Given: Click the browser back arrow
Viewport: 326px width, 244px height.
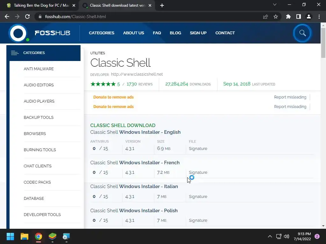Looking at the screenshot, I should coord(7,17).
